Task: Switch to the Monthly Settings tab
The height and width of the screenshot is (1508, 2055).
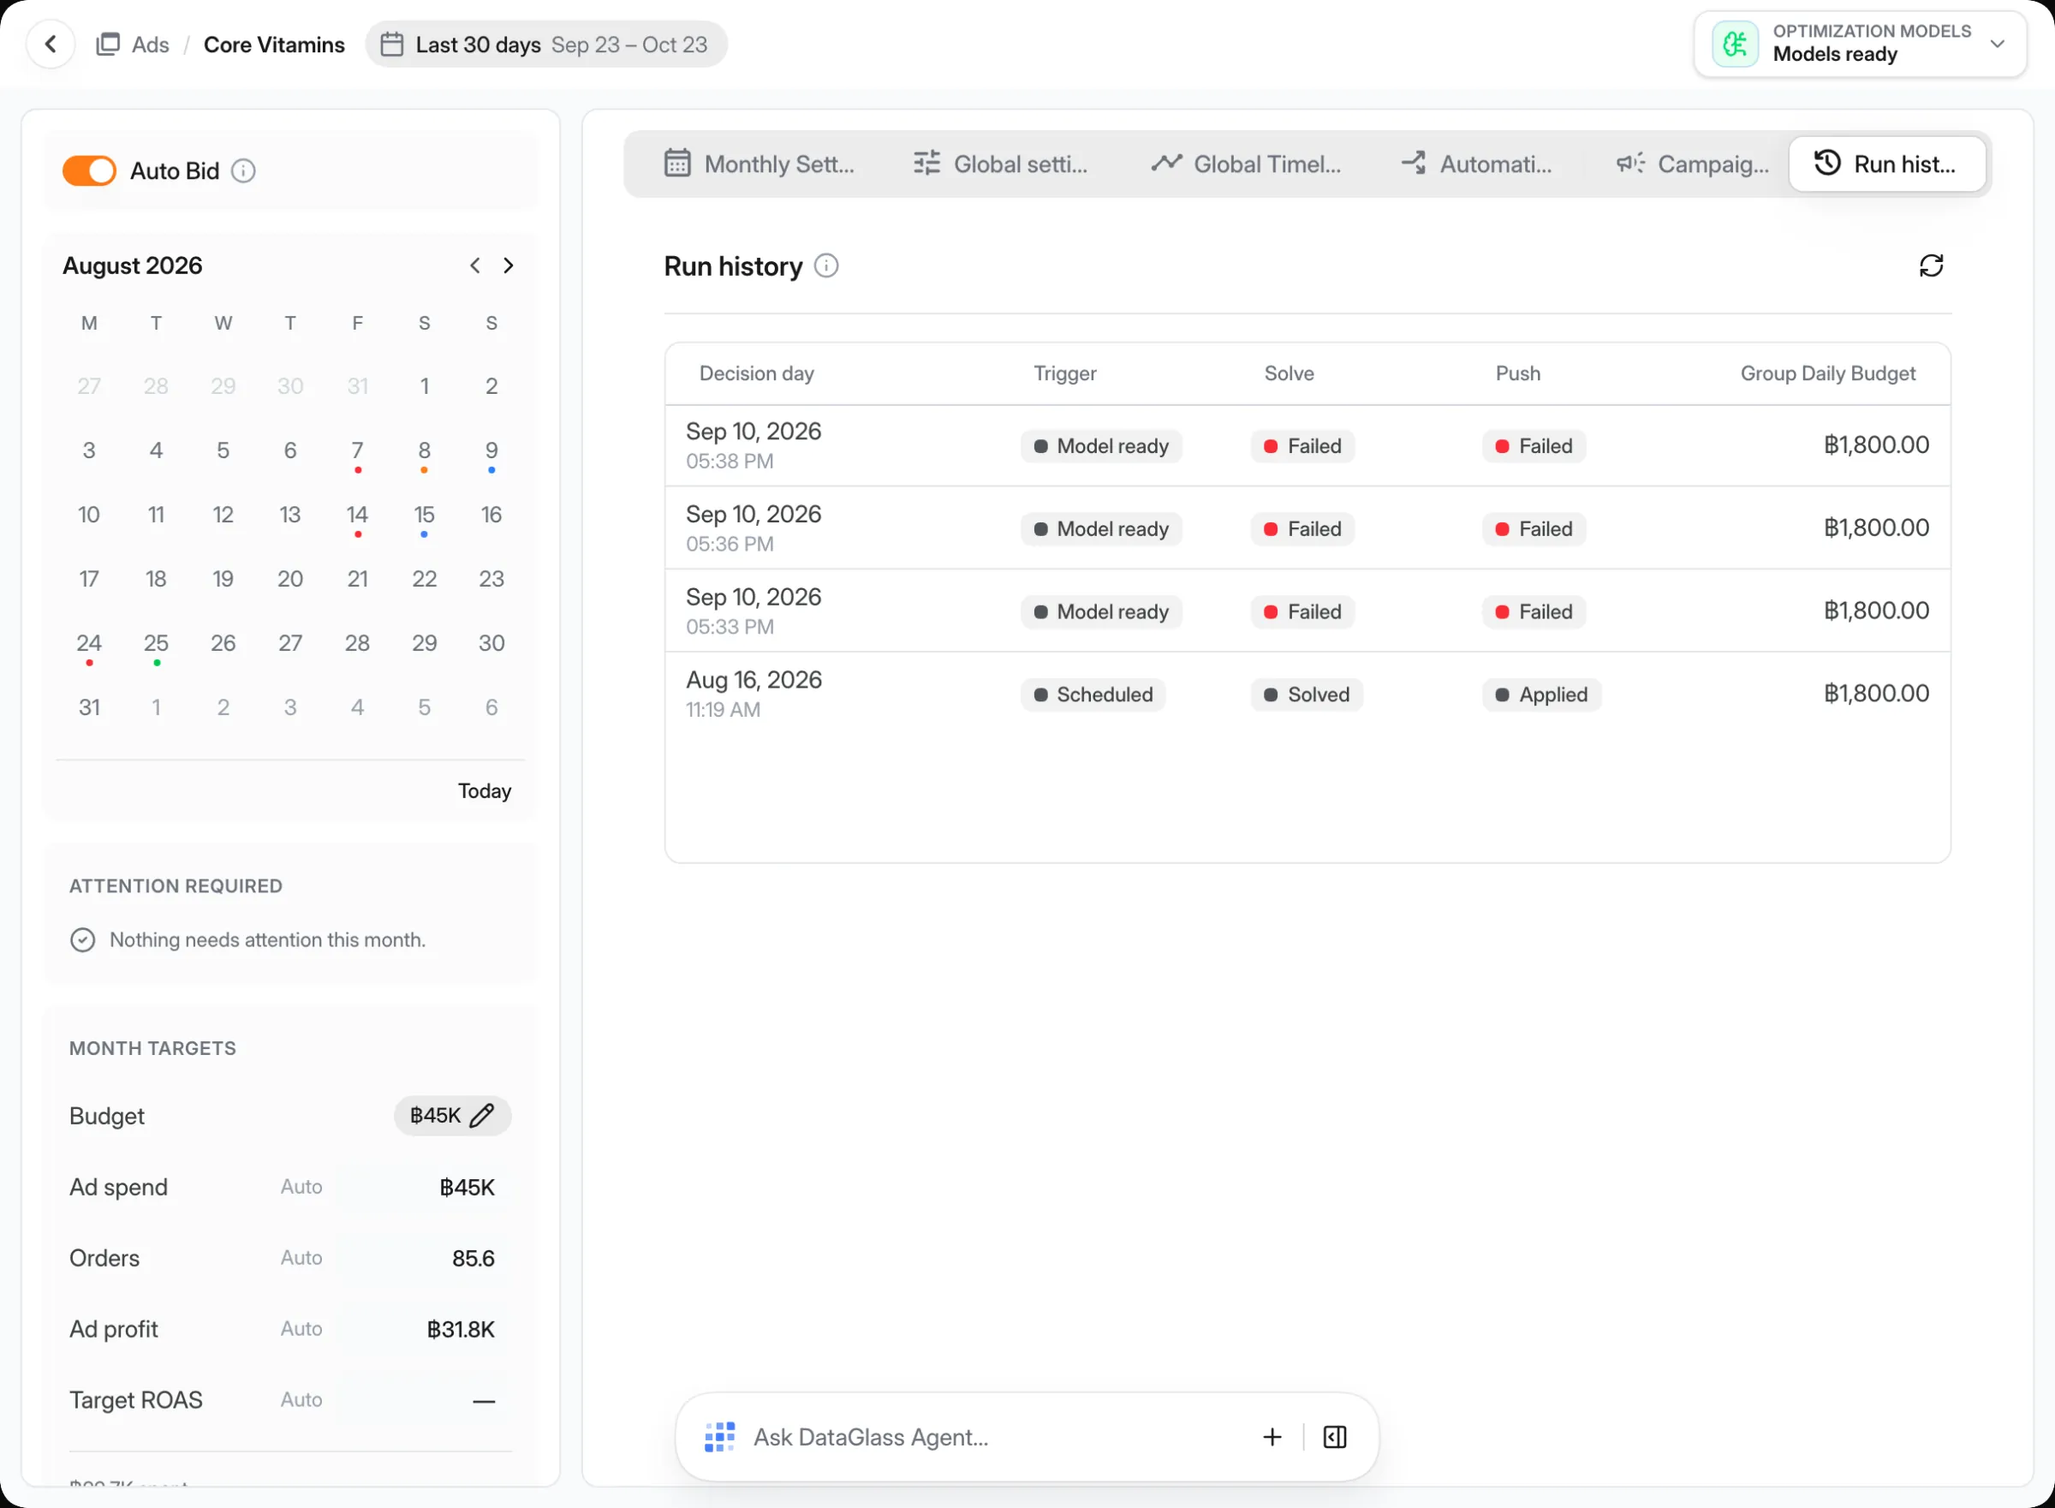Action: (760, 164)
